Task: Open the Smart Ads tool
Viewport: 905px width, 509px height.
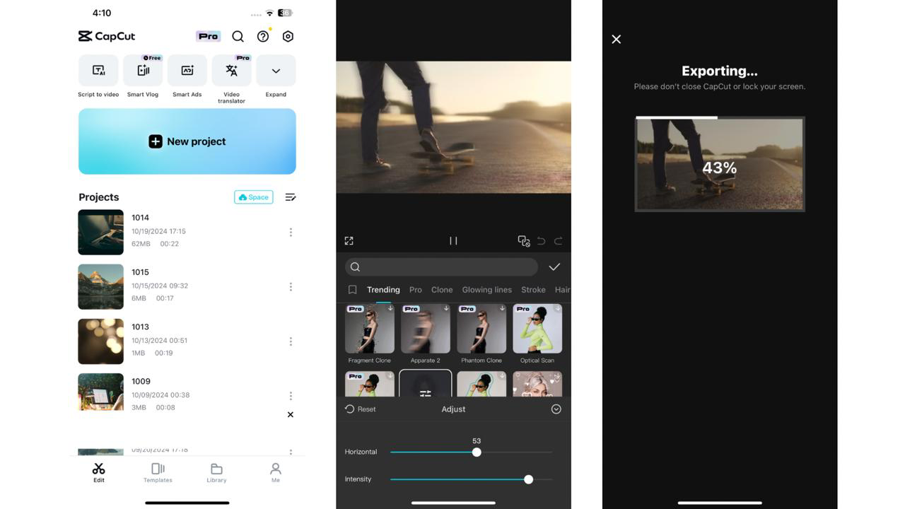Action: pyautogui.click(x=187, y=71)
